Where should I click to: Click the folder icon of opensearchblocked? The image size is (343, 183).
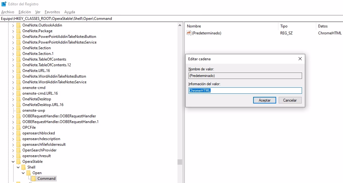click(18, 133)
